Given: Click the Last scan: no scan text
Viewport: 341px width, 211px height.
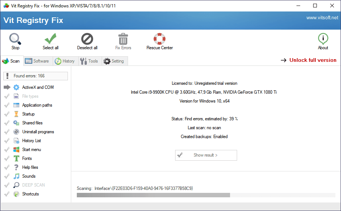Looking at the screenshot, I should pos(204,128).
